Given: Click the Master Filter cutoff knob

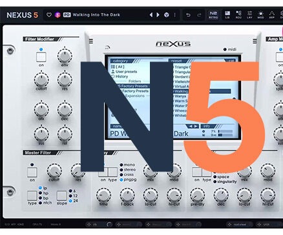Looking at the screenshot, I should [x=54, y=171].
